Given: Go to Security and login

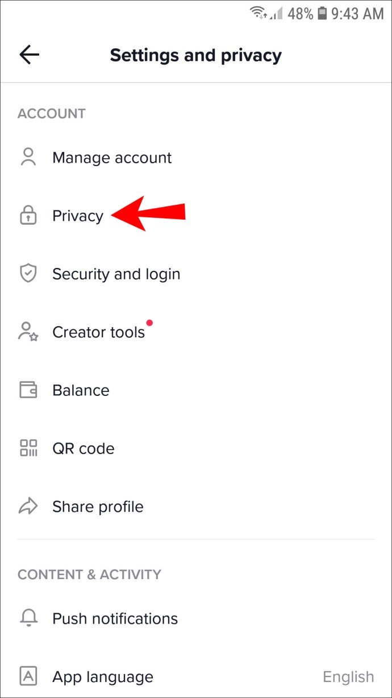Looking at the screenshot, I should coord(116,274).
